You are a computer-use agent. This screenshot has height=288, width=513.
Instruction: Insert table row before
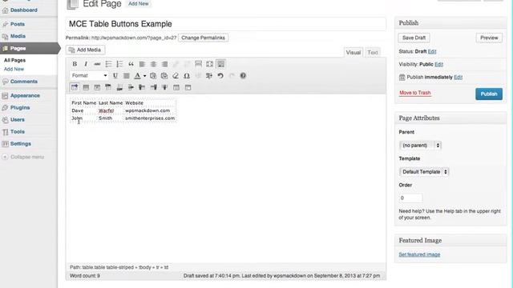[x=108, y=87]
